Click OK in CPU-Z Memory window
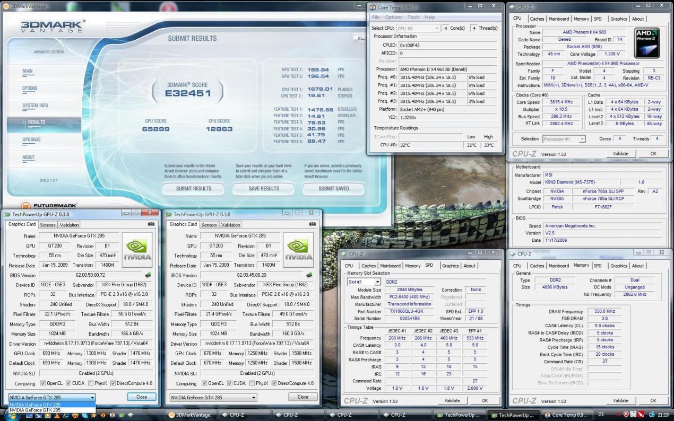The image size is (674, 421). pyautogui.click(x=653, y=401)
